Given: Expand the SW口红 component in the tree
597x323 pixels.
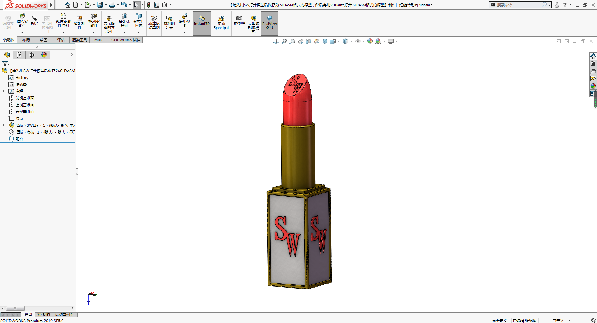Looking at the screenshot, I should coord(4,125).
